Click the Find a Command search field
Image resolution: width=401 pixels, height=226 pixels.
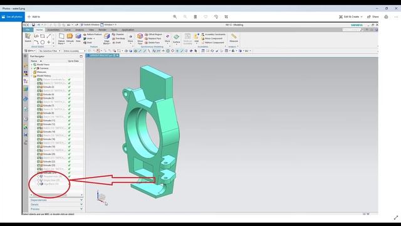353,30
